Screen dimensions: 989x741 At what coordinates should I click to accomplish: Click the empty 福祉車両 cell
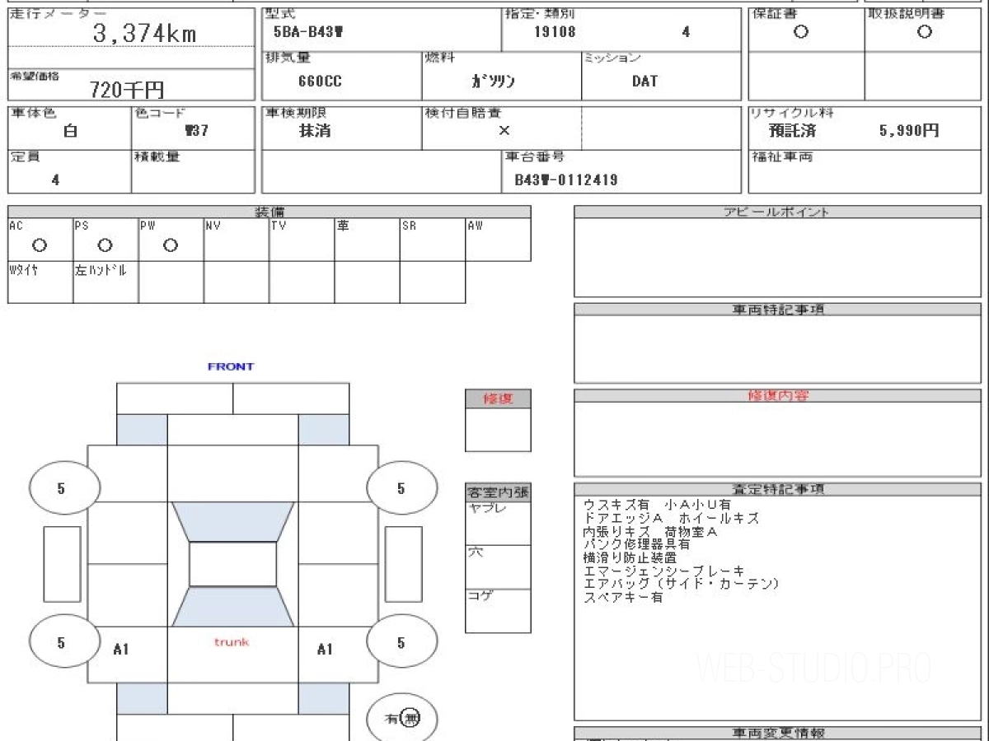(x=865, y=172)
